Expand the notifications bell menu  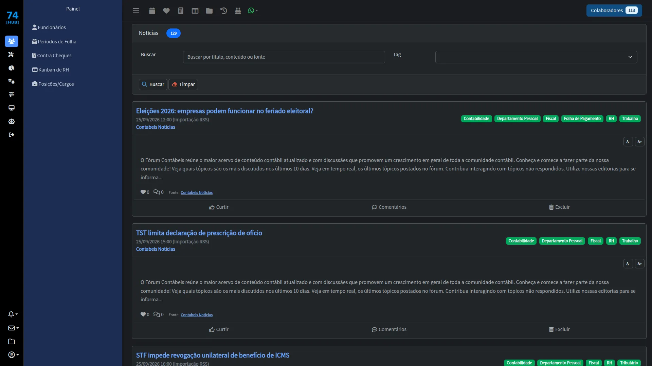[13, 314]
